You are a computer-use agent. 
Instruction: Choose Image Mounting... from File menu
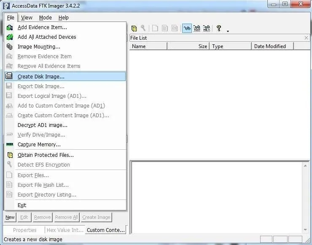65,47
